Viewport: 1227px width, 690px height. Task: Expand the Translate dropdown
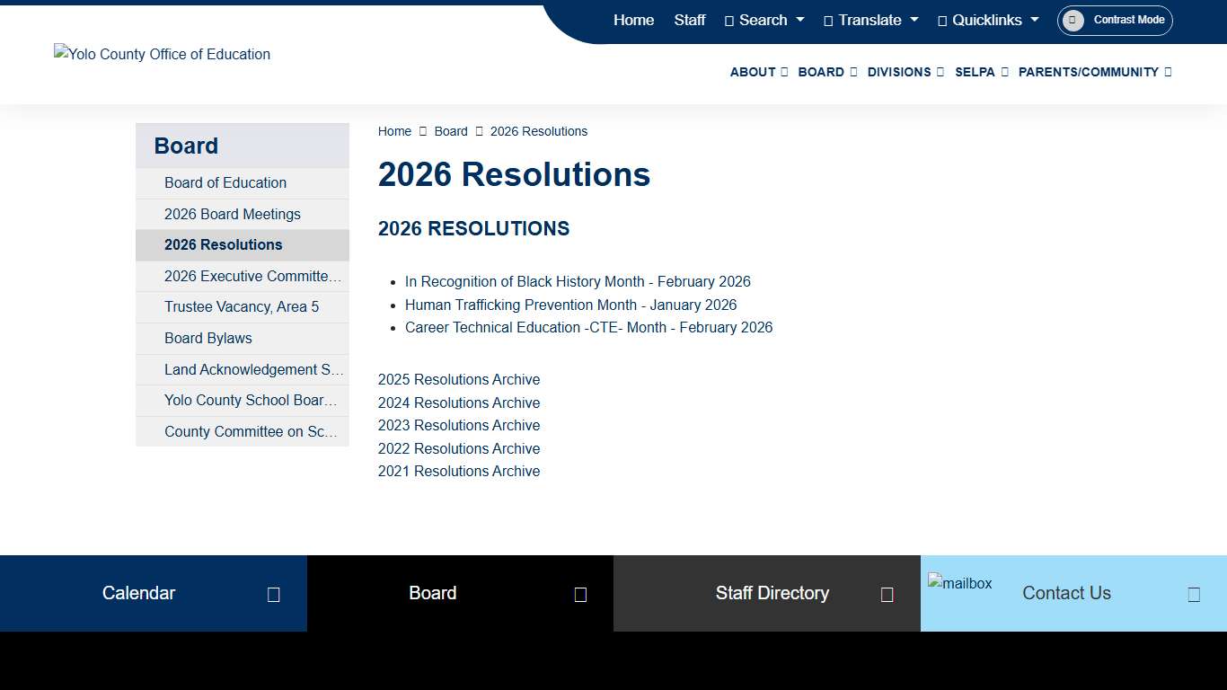pos(870,20)
